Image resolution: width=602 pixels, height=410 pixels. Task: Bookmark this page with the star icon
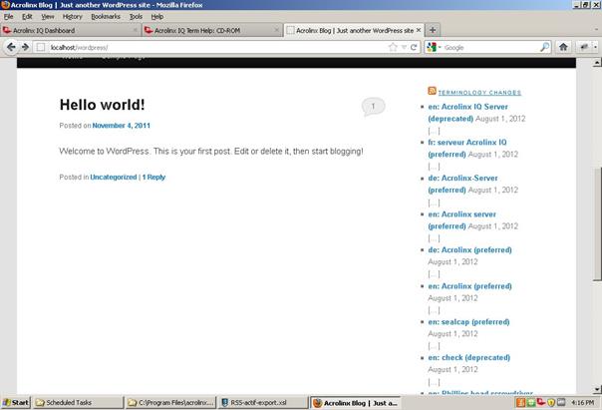[393, 47]
